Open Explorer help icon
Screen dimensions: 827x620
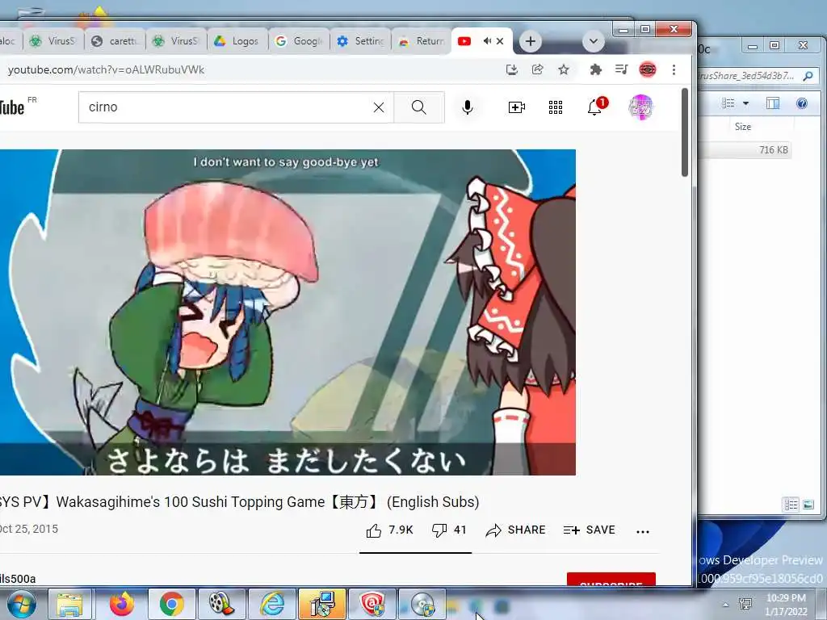[802, 103]
